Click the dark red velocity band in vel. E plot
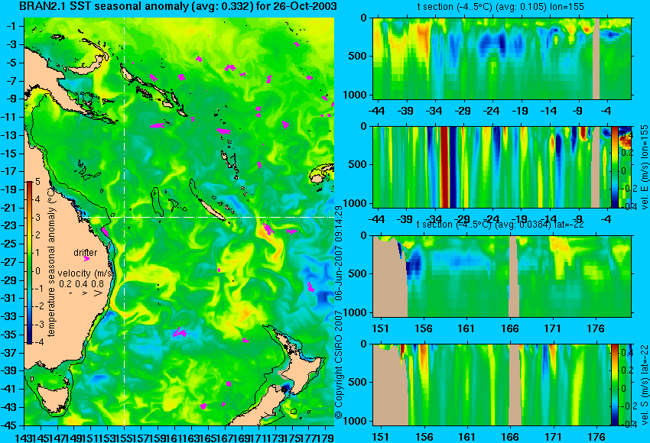 pyautogui.click(x=444, y=167)
